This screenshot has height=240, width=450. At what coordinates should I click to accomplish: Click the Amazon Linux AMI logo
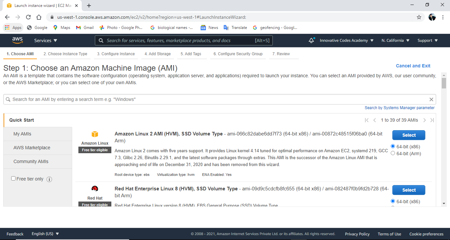(95, 134)
